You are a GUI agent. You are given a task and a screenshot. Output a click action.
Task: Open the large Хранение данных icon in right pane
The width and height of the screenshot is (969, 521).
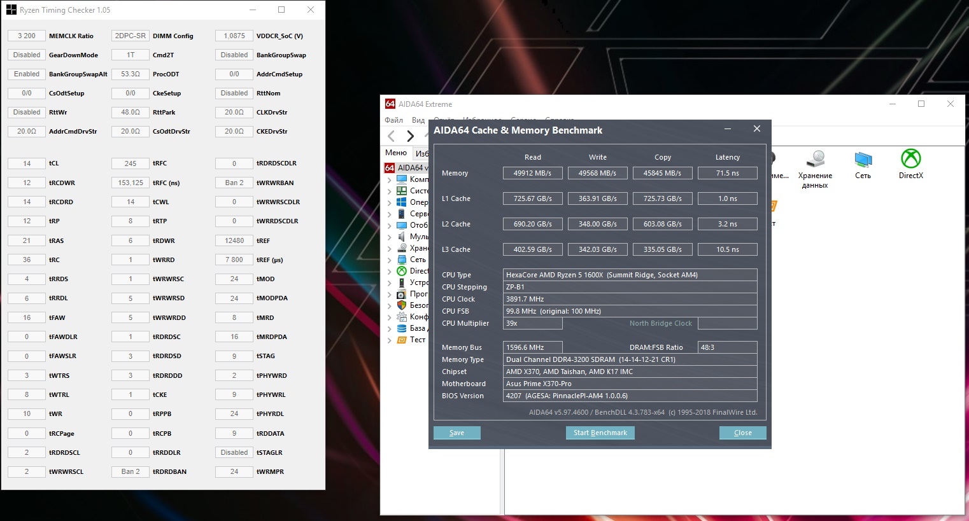click(x=816, y=159)
